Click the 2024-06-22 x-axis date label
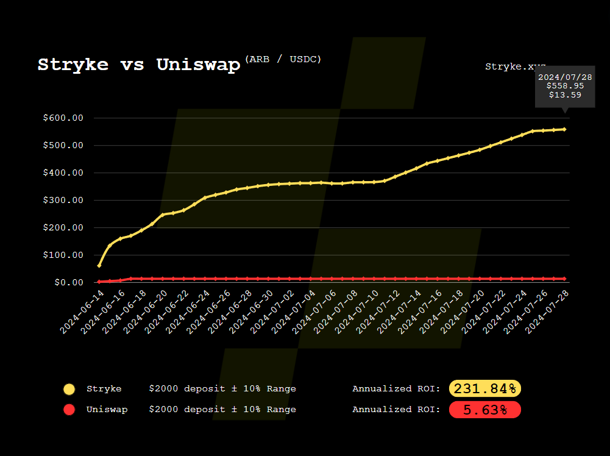 point(166,312)
